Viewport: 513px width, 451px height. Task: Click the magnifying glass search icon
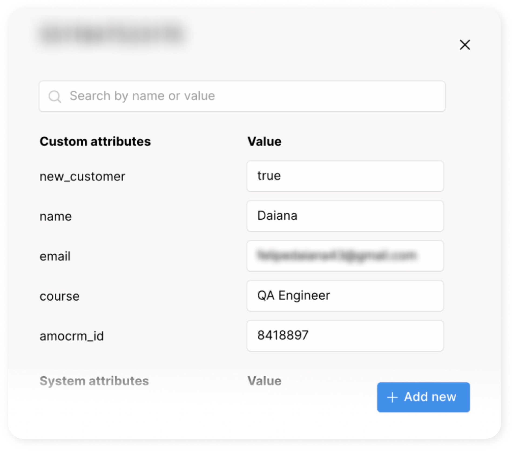55,96
